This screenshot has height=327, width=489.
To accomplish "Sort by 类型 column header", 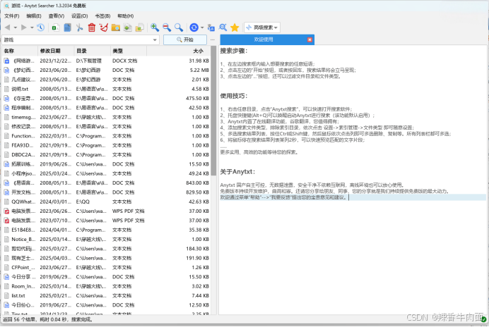I will [x=129, y=51].
